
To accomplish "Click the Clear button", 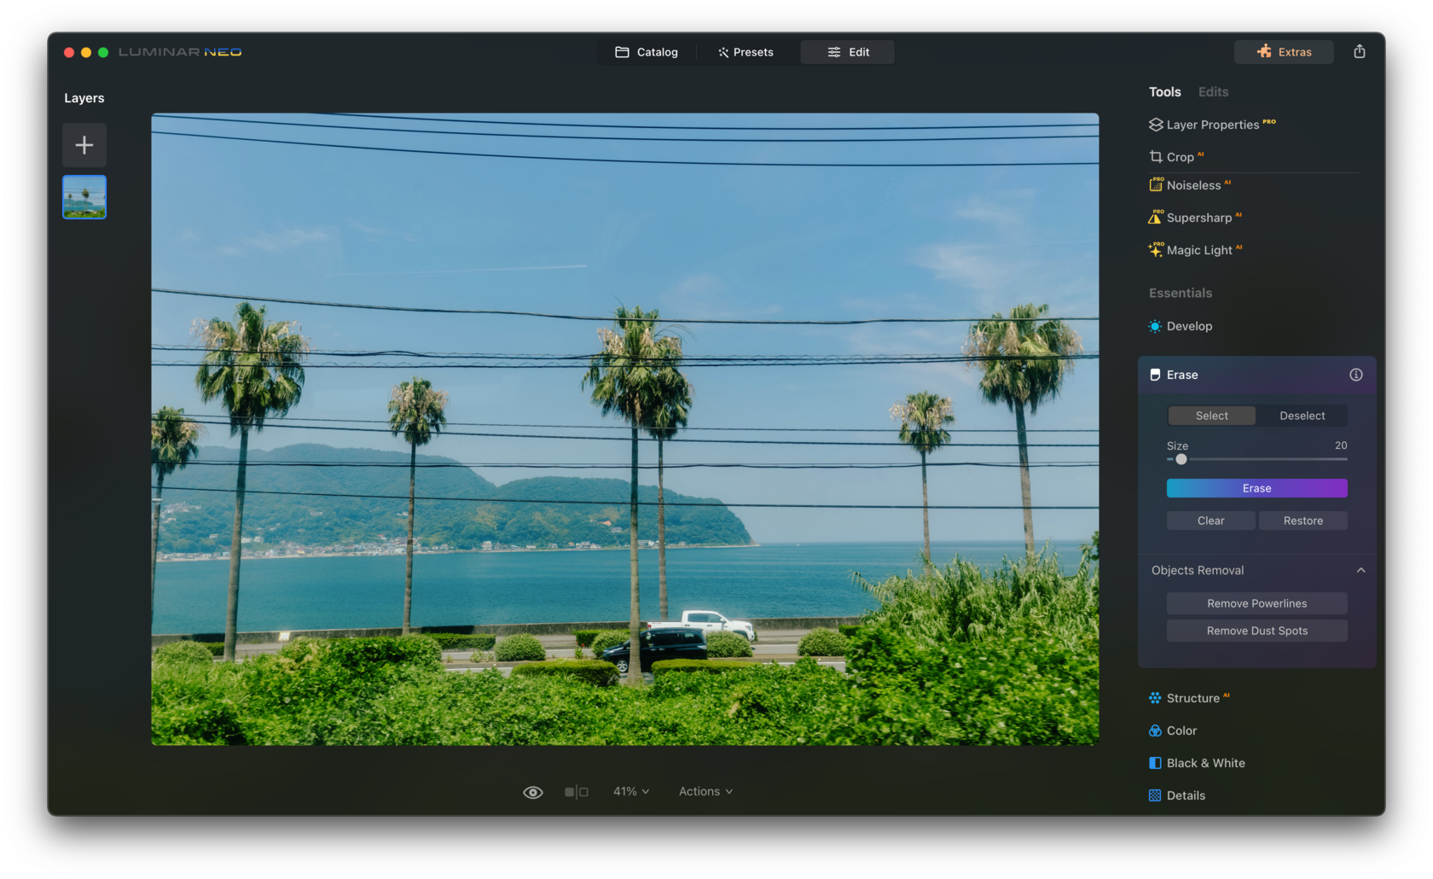I will 1211,521.
